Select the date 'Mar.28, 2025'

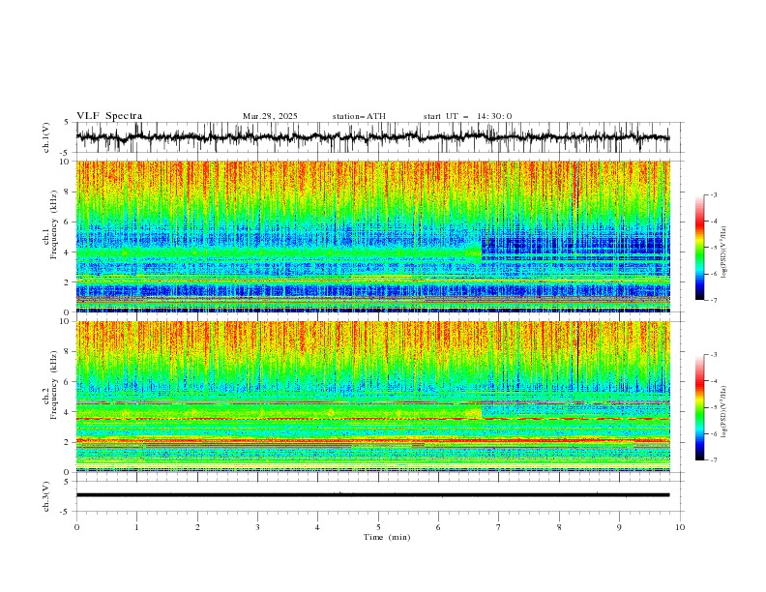point(270,116)
